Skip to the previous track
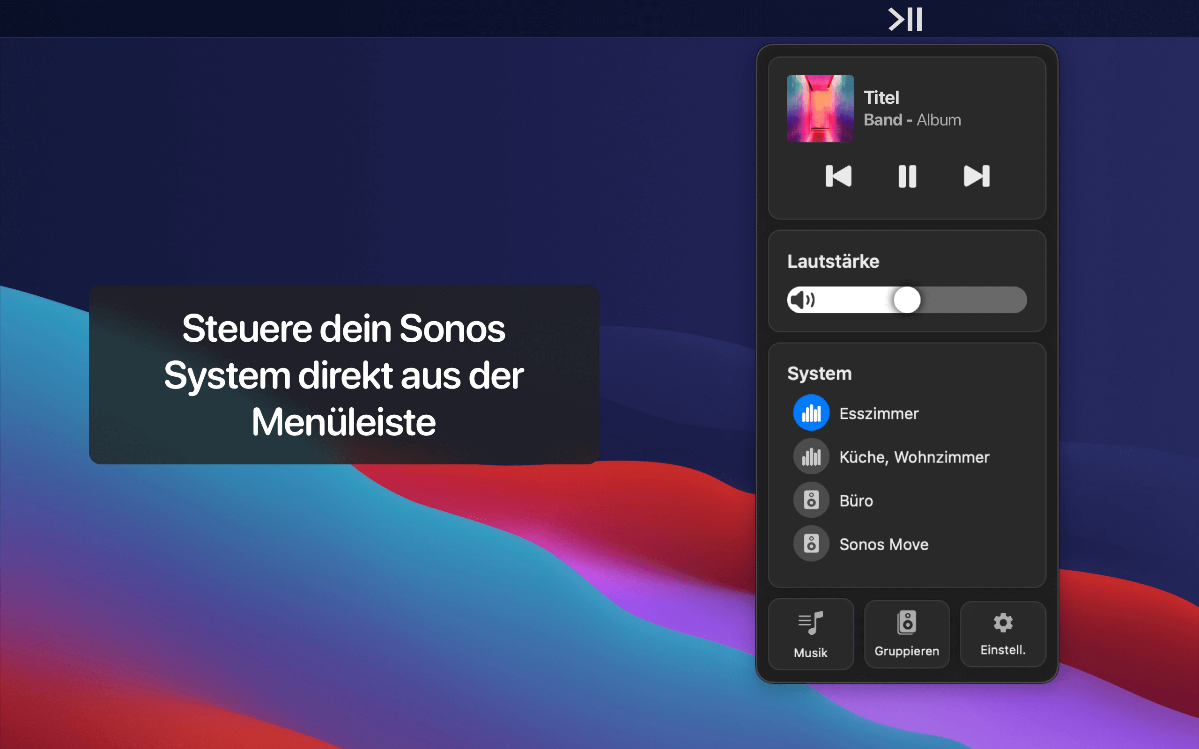Image resolution: width=1199 pixels, height=749 pixels. [838, 176]
